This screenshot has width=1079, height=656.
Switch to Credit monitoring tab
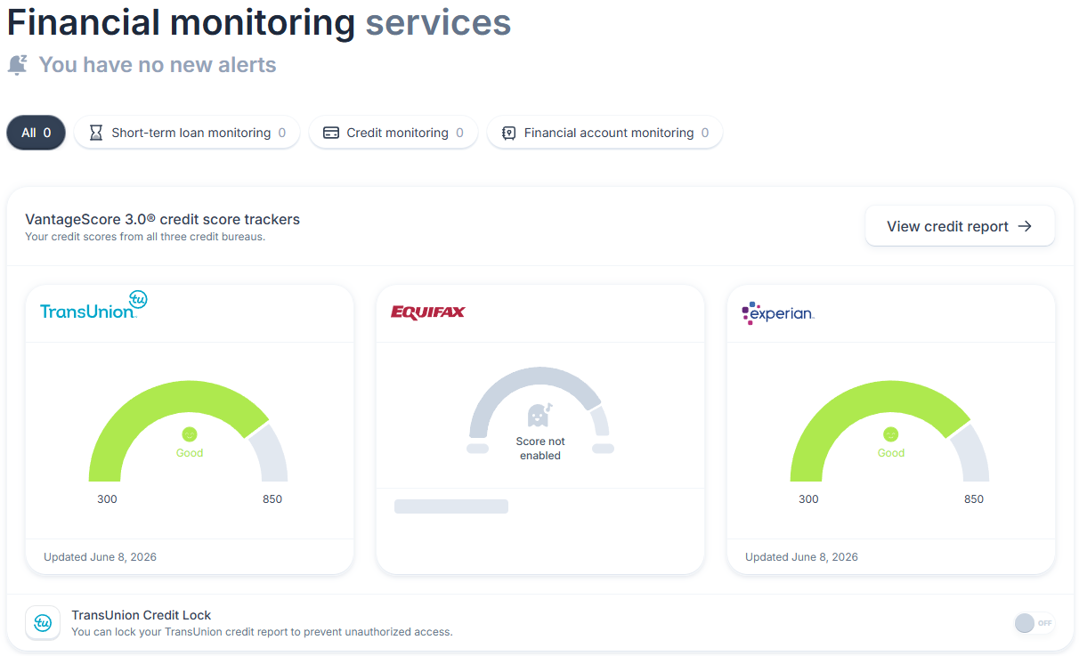point(393,133)
